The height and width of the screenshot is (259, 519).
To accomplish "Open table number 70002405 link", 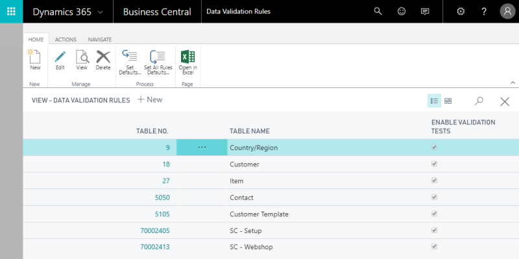I will pos(154,230).
